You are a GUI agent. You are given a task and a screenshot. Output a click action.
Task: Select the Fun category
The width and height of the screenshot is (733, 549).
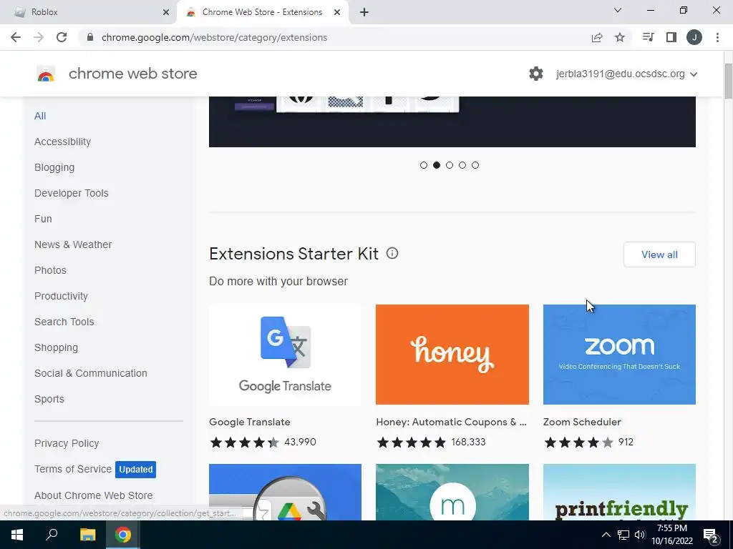click(x=43, y=219)
